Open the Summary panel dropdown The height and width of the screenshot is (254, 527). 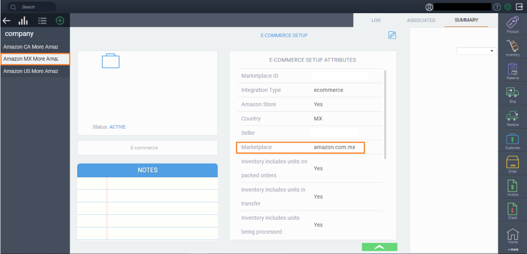(476, 51)
